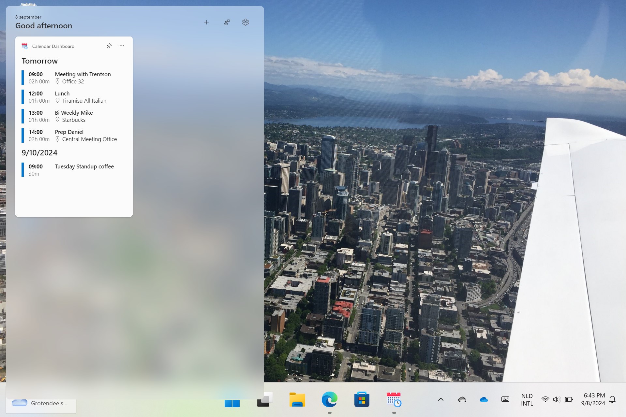Open the NLD INTL language switcher
The width and height of the screenshot is (626, 417).
point(527,400)
